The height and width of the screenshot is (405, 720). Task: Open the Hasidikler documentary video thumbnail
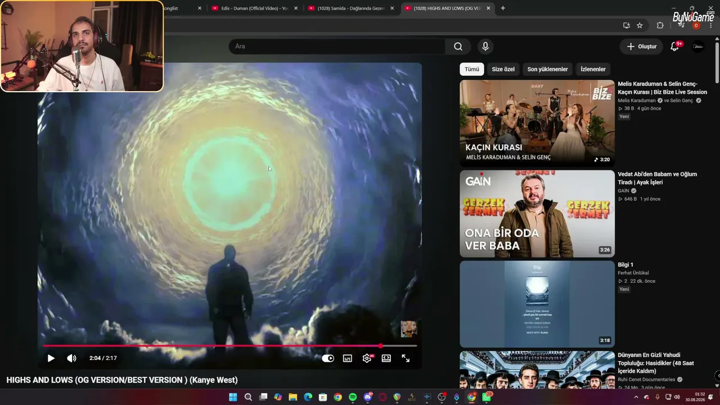pyautogui.click(x=537, y=370)
